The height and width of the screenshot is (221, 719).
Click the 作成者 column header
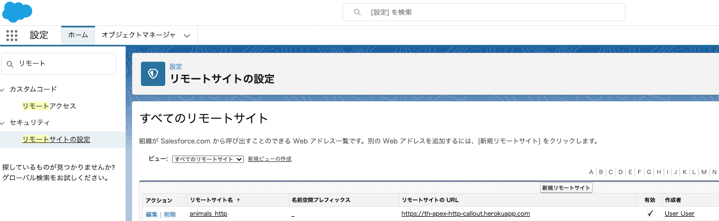(x=673, y=200)
